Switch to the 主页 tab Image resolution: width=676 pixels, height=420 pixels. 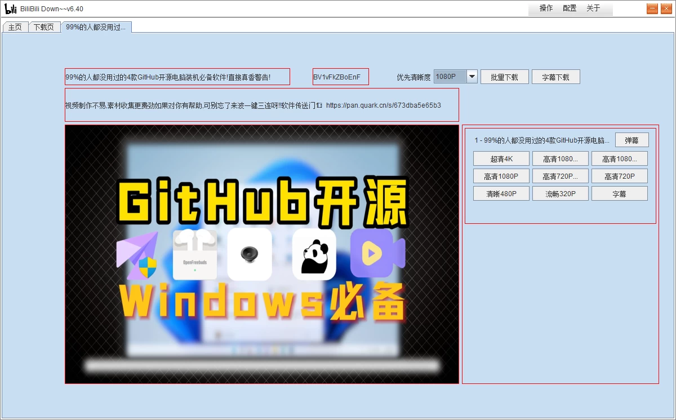(15, 26)
